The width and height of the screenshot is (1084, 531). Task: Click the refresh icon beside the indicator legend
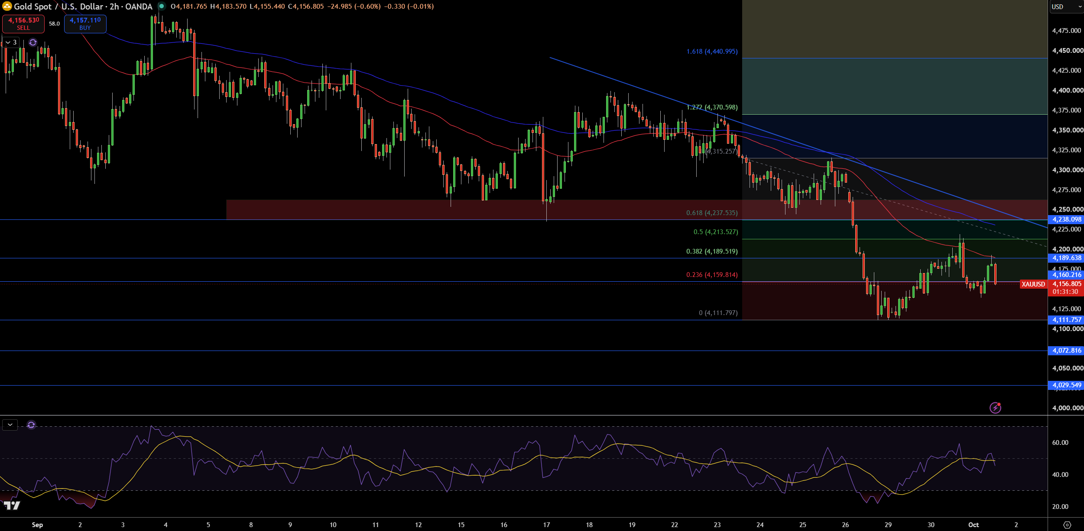tap(33, 42)
